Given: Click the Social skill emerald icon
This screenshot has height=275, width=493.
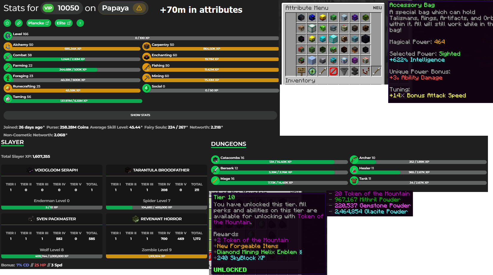Looking at the screenshot, I should click(146, 88).
